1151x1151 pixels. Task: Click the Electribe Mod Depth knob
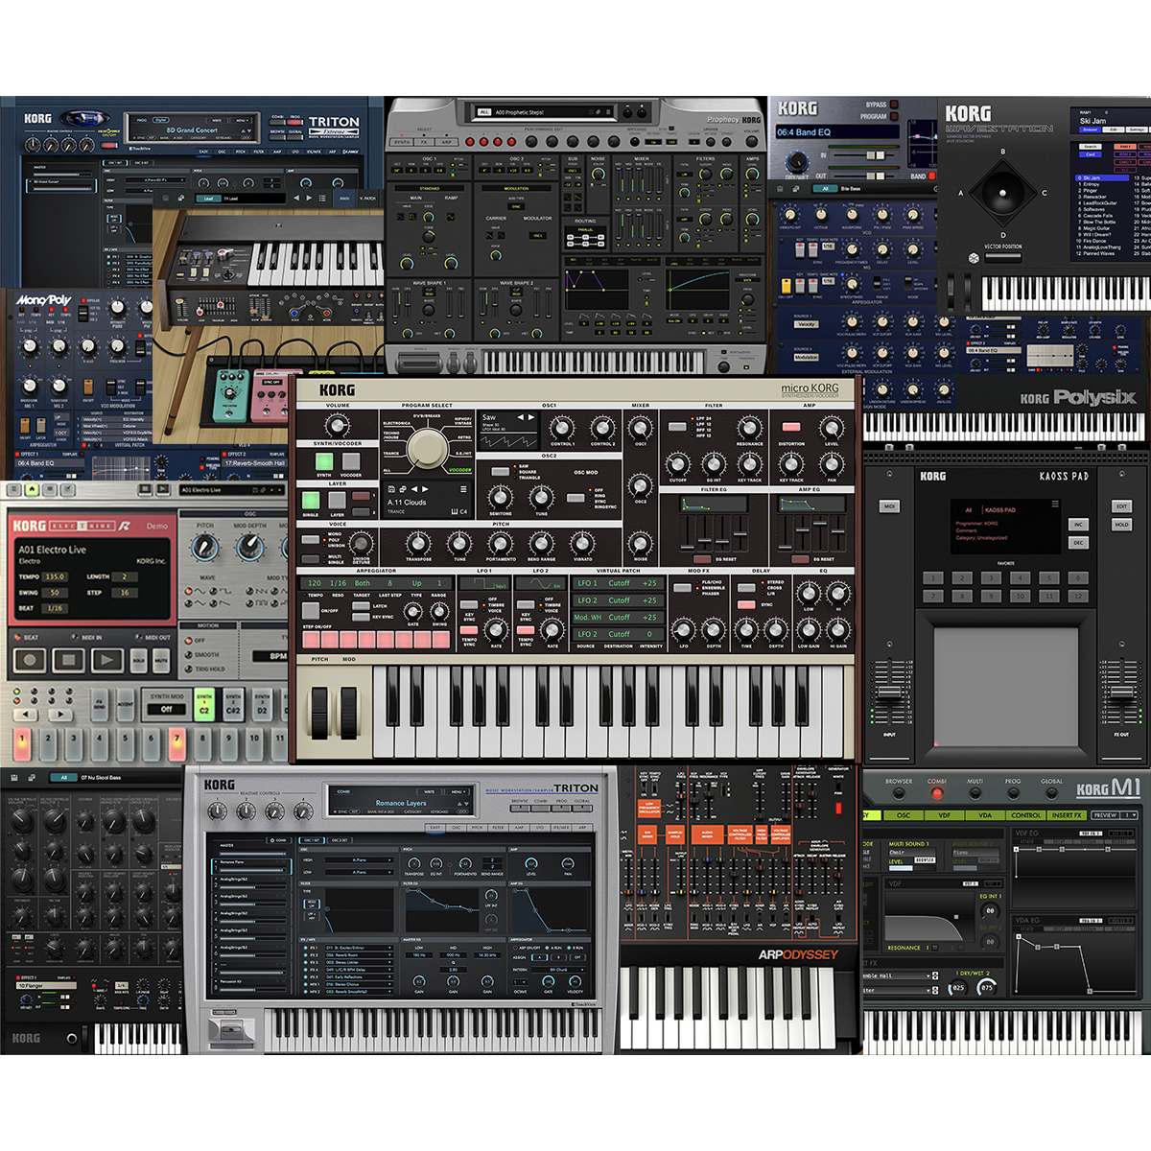click(250, 548)
